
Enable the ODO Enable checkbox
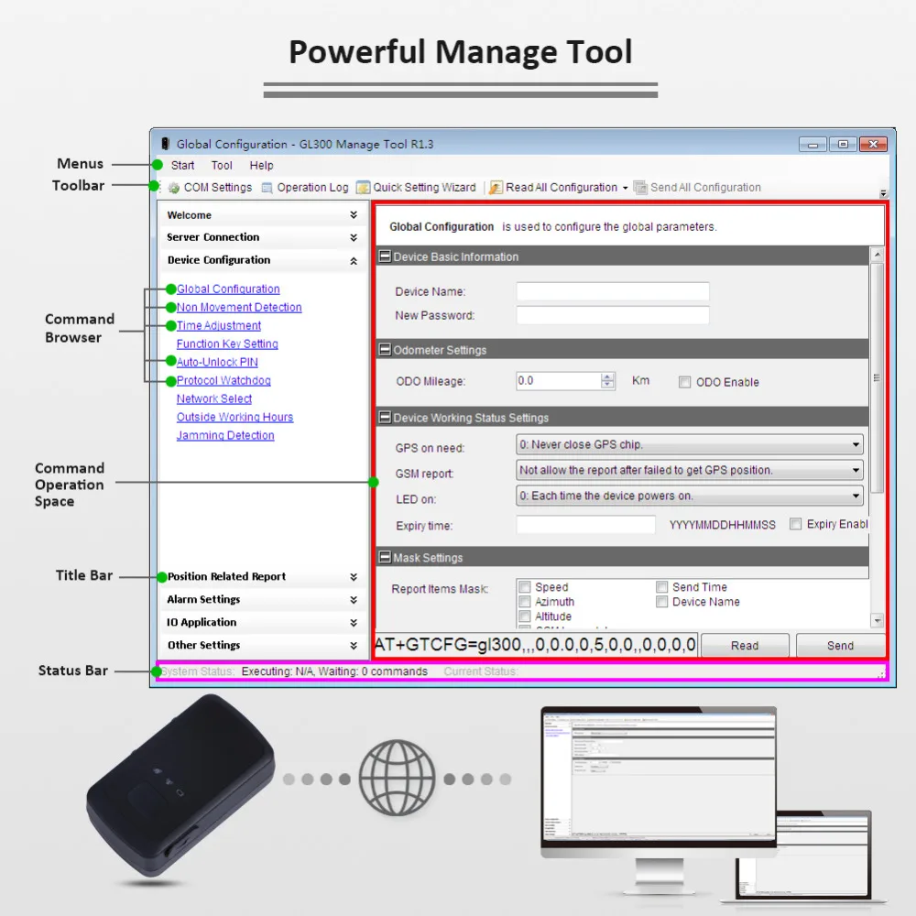pos(684,382)
